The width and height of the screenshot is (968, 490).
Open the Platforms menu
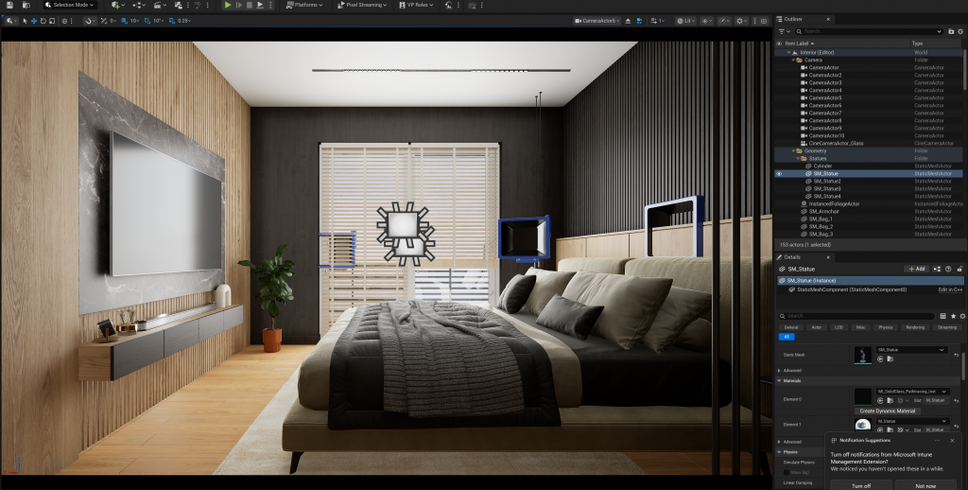(305, 5)
